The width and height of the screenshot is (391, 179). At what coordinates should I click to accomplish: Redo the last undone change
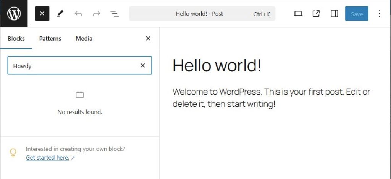(x=96, y=14)
